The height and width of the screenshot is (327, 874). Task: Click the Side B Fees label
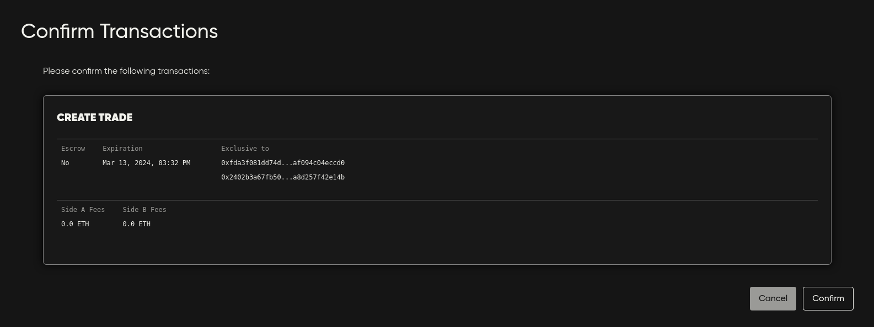(144, 210)
